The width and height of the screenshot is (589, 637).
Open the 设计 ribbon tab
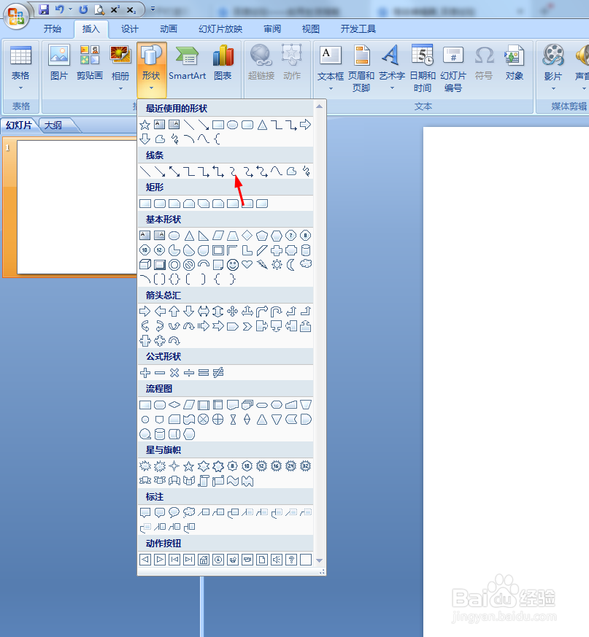[130, 29]
